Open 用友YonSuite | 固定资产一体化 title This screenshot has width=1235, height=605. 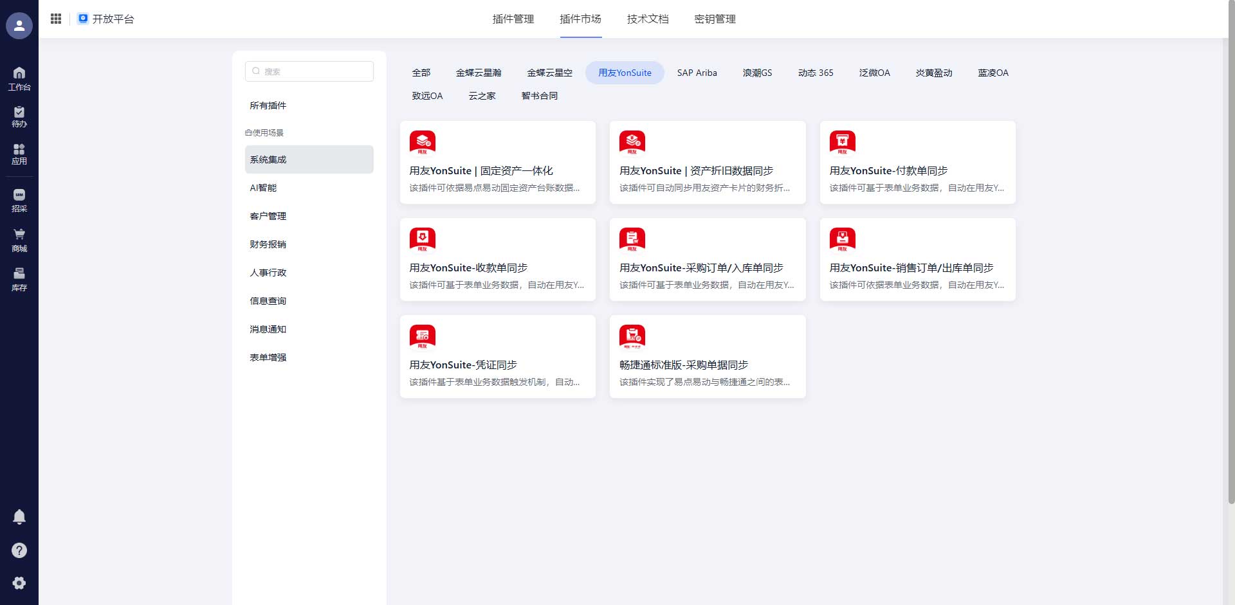pyautogui.click(x=481, y=171)
